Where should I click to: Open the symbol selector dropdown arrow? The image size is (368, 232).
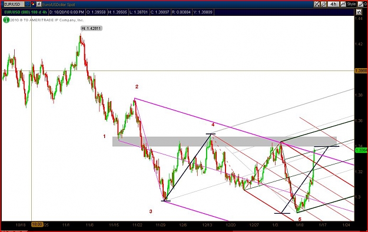27,4
